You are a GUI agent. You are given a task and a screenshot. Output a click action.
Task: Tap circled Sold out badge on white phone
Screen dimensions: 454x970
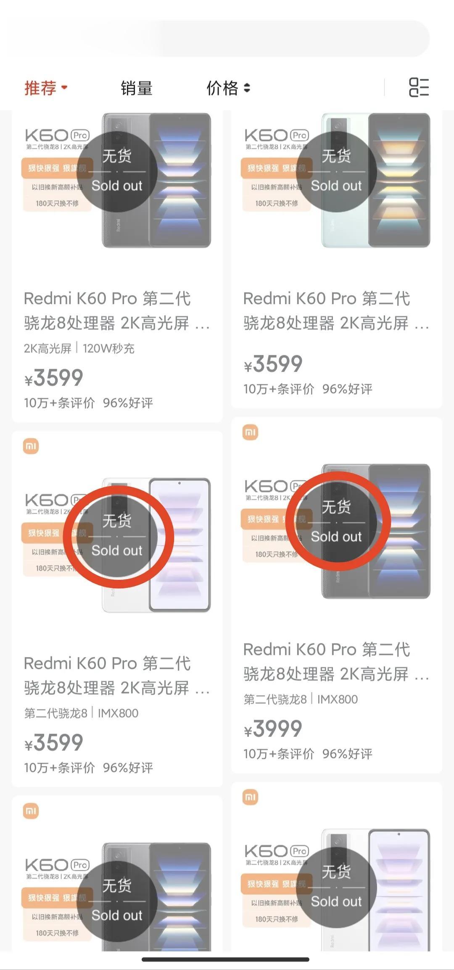pos(117,537)
